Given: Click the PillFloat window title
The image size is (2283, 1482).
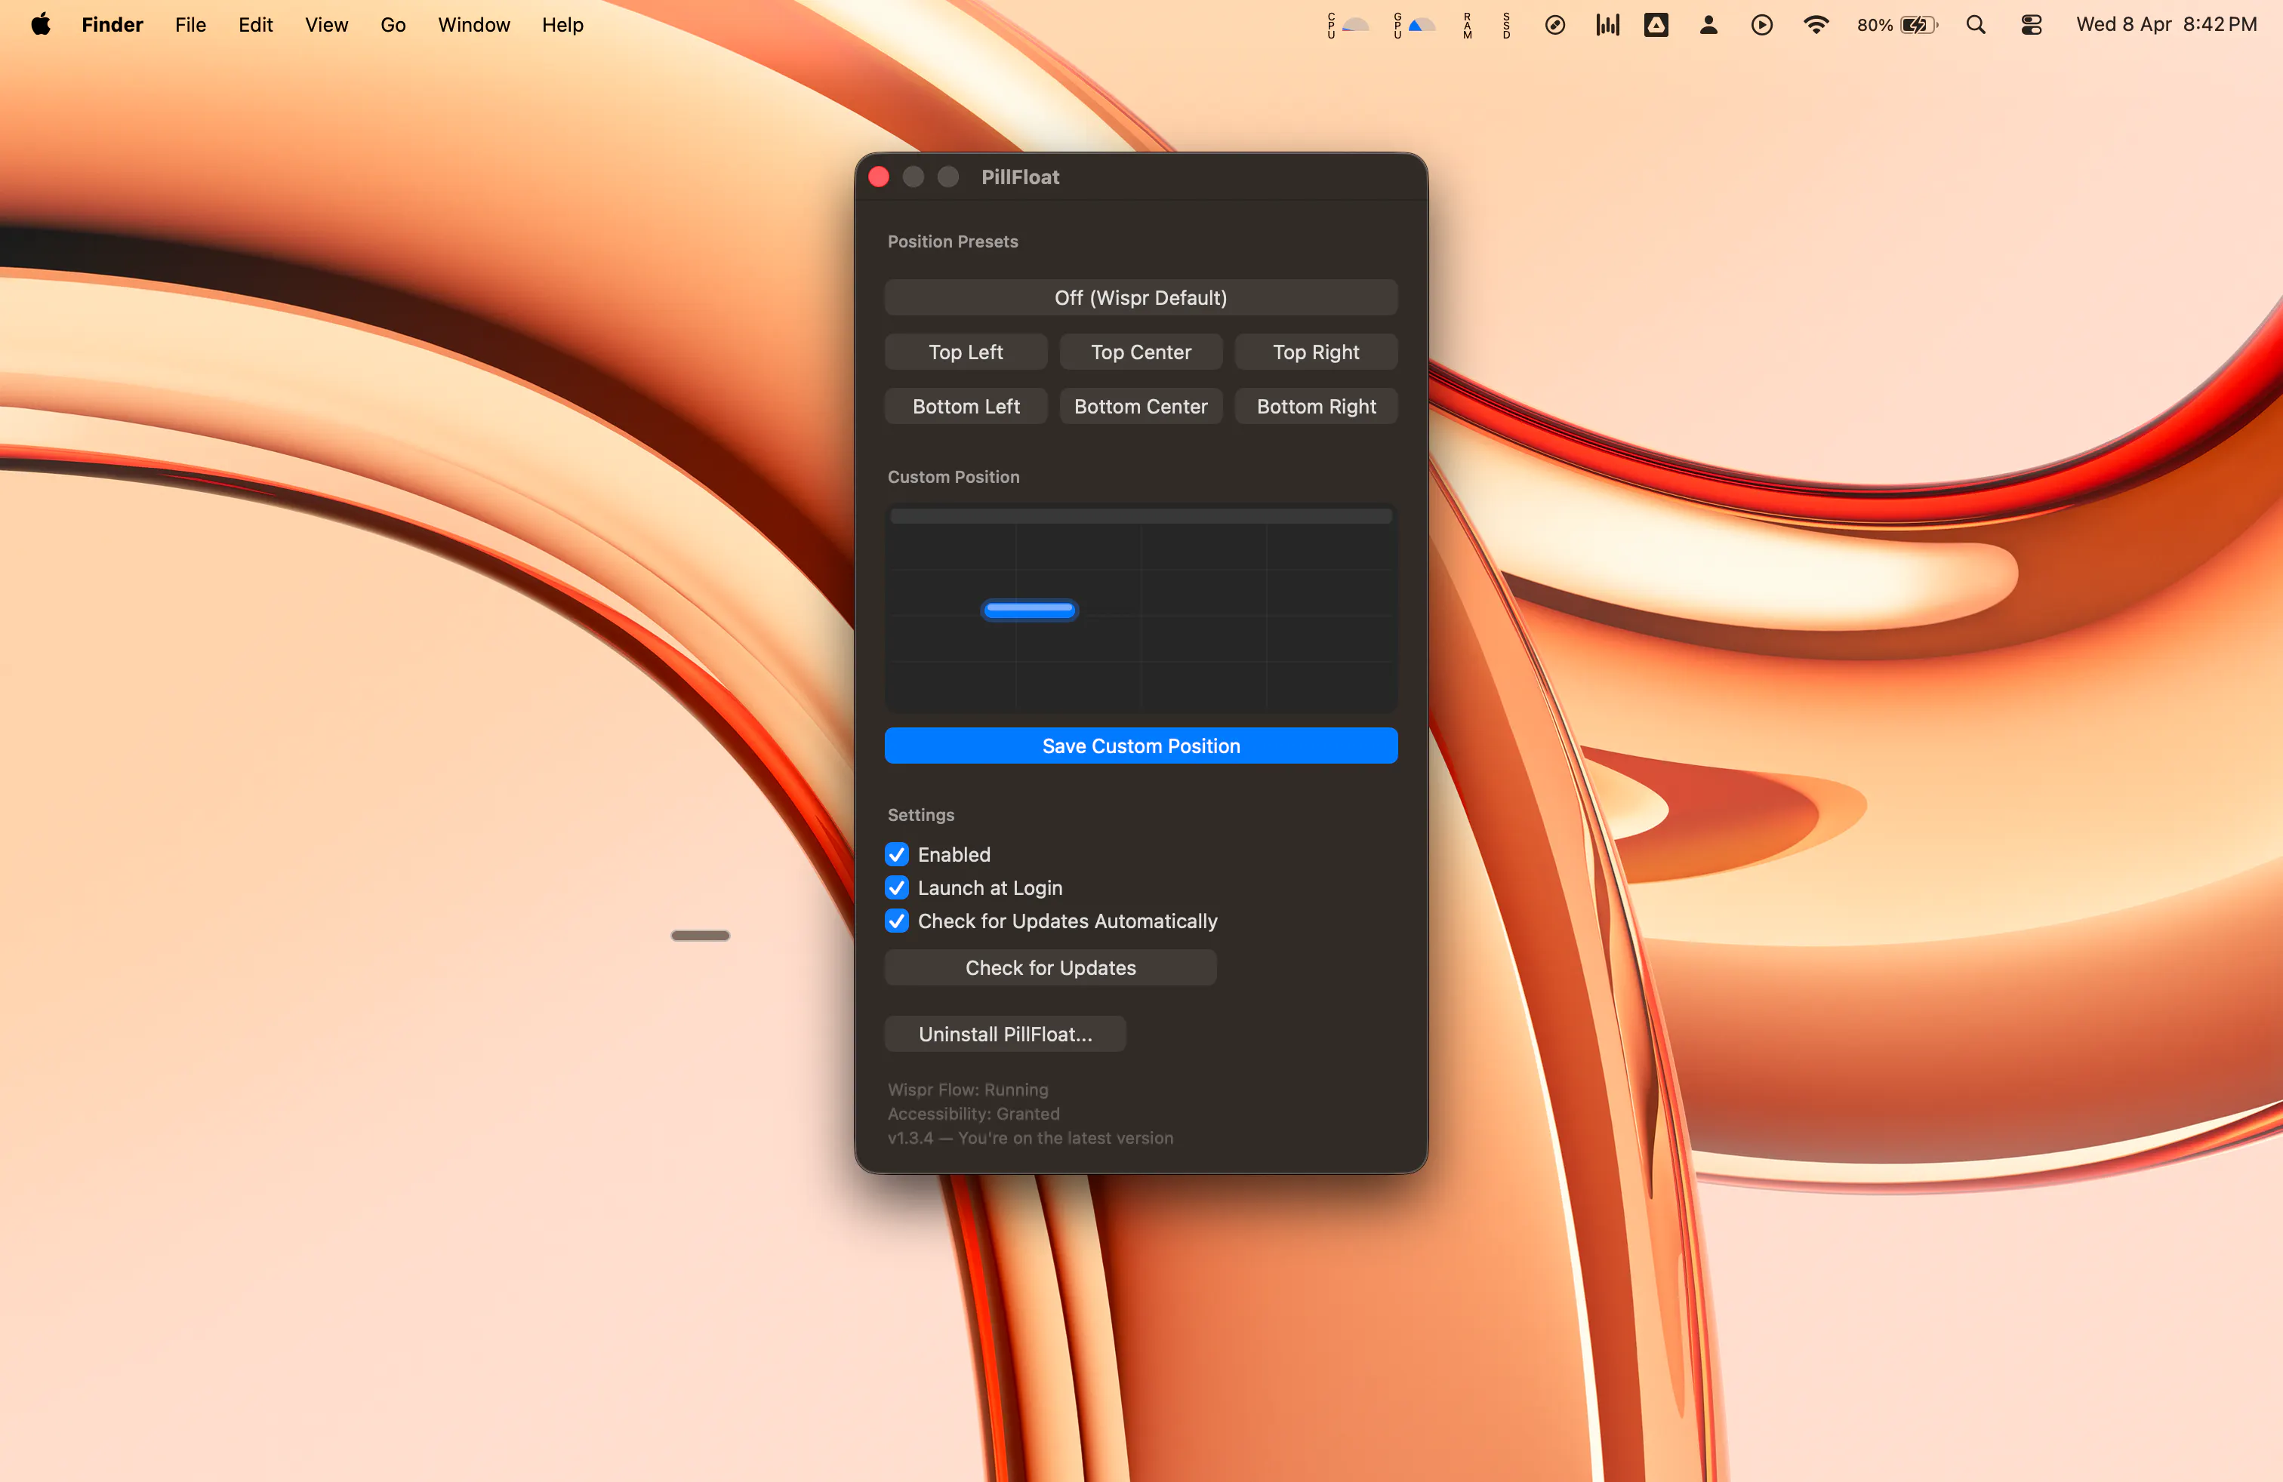Looking at the screenshot, I should 1020,177.
